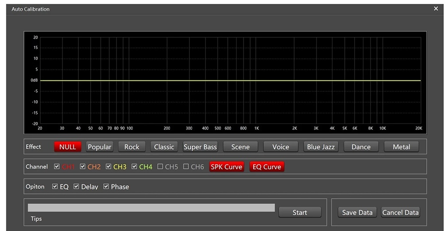447x231 pixels.
Task: Select the Classic effect preset
Action: click(164, 147)
